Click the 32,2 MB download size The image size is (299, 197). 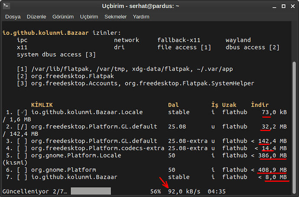click(x=274, y=127)
